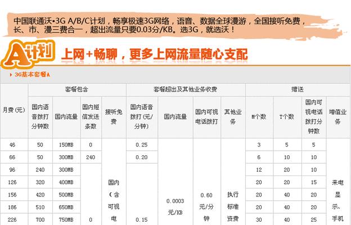Image resolution: width=351 pixels, height=225 pixels.
Task: Click the 国内可视电话拨打 overage column header
Action: pyautogui.click(x=206, y=116)
